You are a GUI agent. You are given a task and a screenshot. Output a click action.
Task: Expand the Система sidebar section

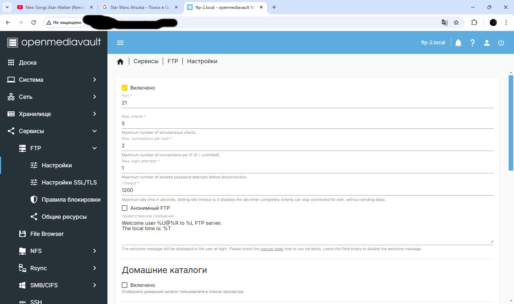[54, 80]
